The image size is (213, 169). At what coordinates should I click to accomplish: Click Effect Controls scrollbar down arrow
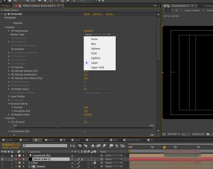(x=158, y=131)
